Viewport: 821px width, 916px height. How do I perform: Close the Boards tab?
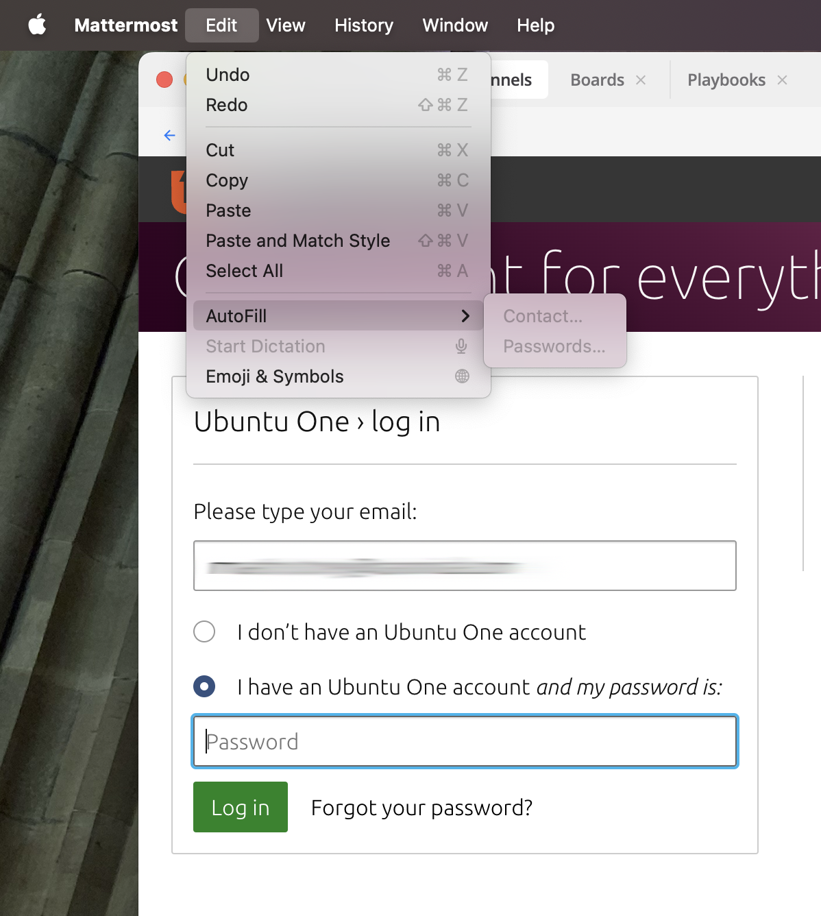pyautogui.click(x=640, y=80)
